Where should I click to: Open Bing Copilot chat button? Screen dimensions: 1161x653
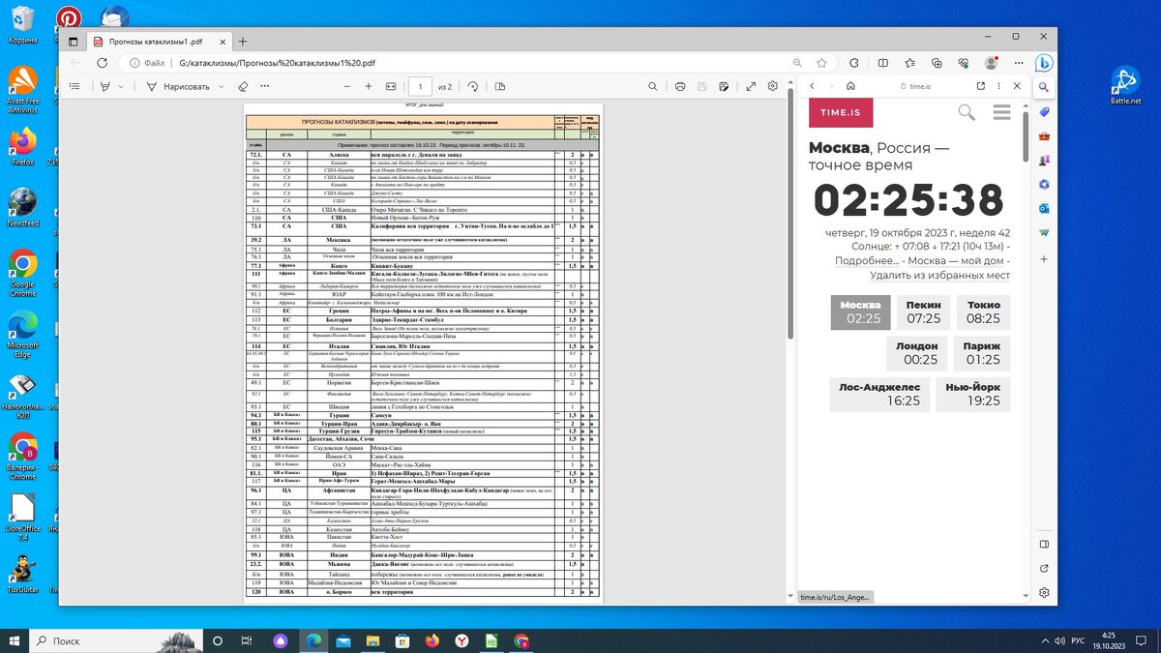[x=1045, y=63]
